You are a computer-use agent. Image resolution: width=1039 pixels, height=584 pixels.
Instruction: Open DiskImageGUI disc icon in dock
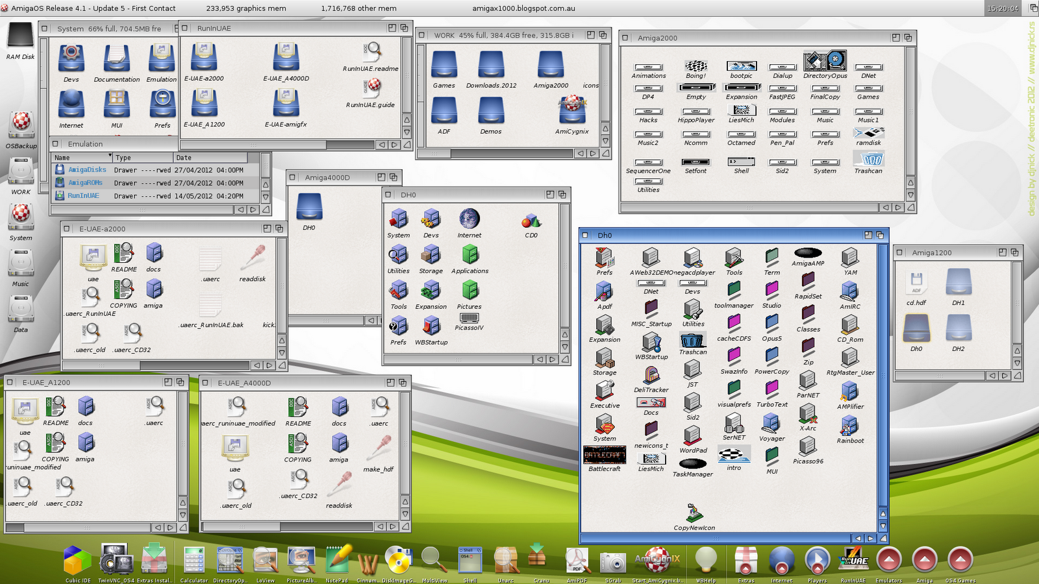pyautogui.click(x=398, y=560)
